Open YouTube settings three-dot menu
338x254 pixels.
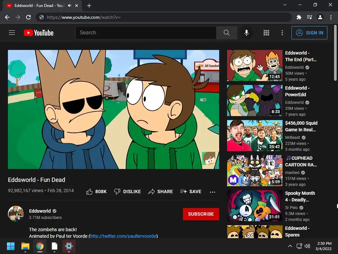coord(282,33)
